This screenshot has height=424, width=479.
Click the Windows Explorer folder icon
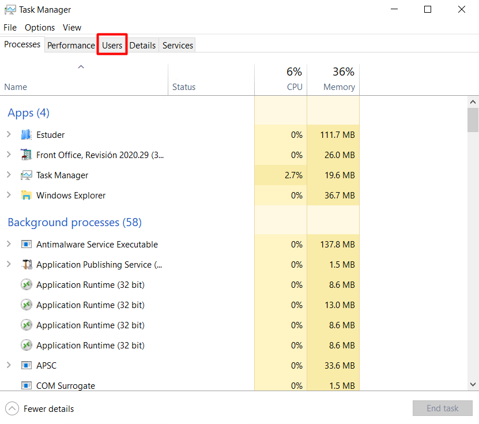27,195
